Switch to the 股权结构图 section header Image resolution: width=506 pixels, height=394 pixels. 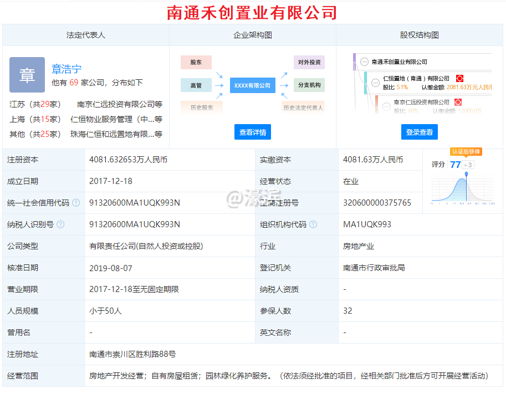(x=420, y=34)
